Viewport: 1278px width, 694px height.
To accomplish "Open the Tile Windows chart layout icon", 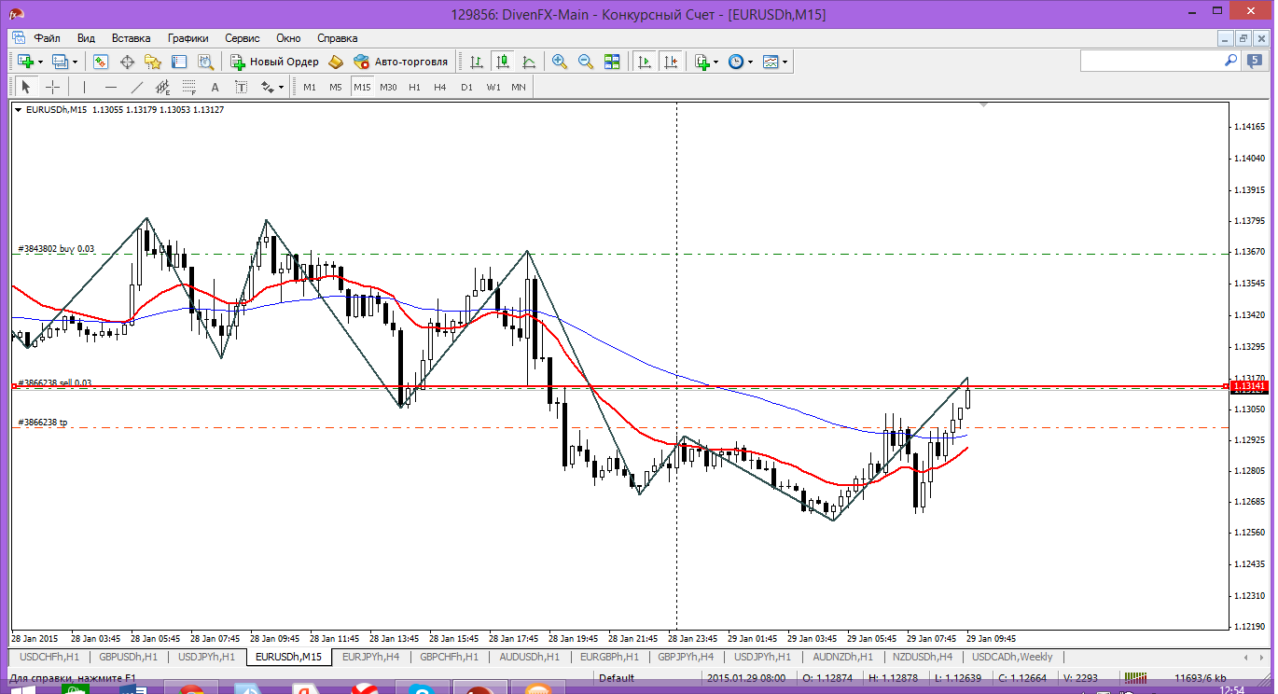I will (612, 62).
